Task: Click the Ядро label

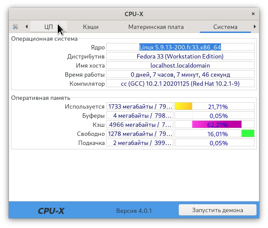Action: (98, 47)
